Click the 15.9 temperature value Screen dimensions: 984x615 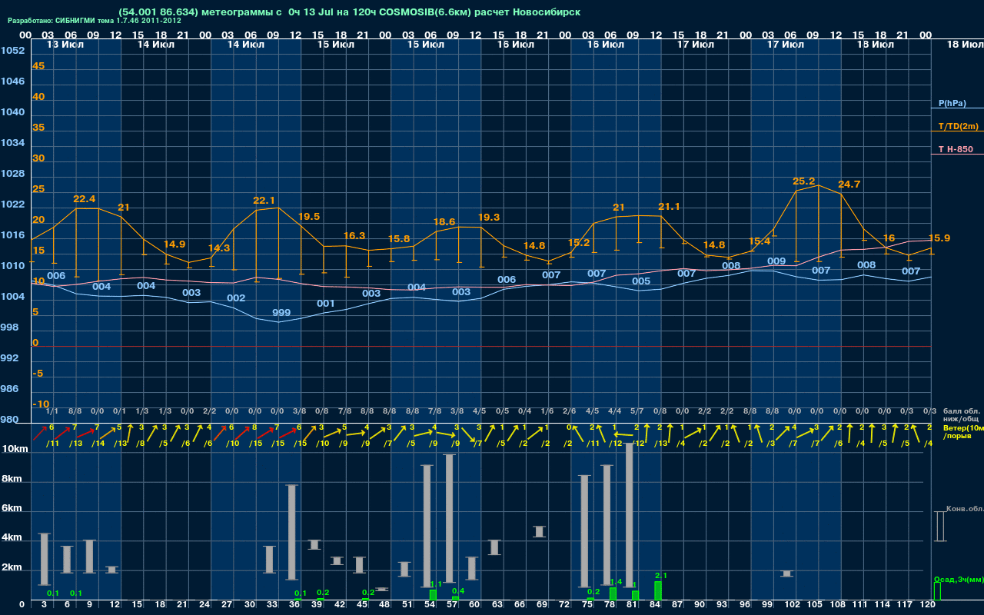click(x=939, y=238)
